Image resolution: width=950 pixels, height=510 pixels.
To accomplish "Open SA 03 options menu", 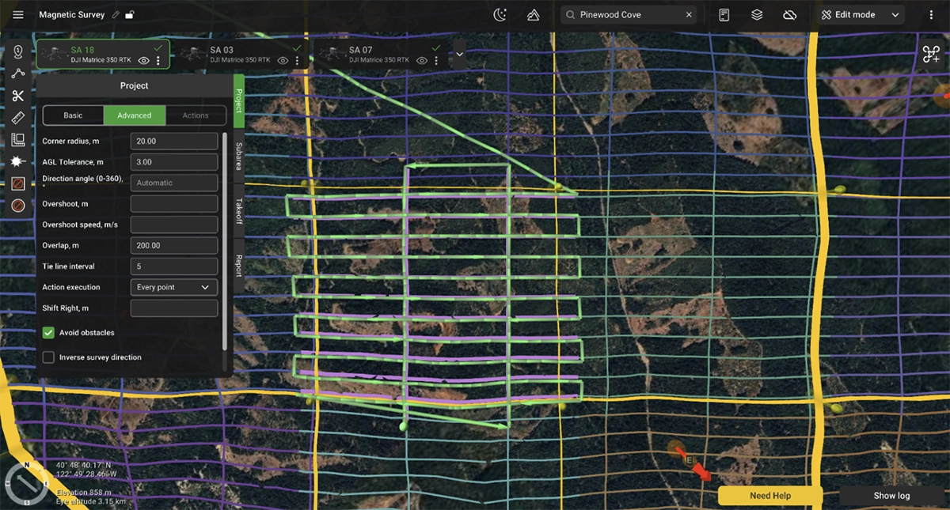I will click(298, 60).
